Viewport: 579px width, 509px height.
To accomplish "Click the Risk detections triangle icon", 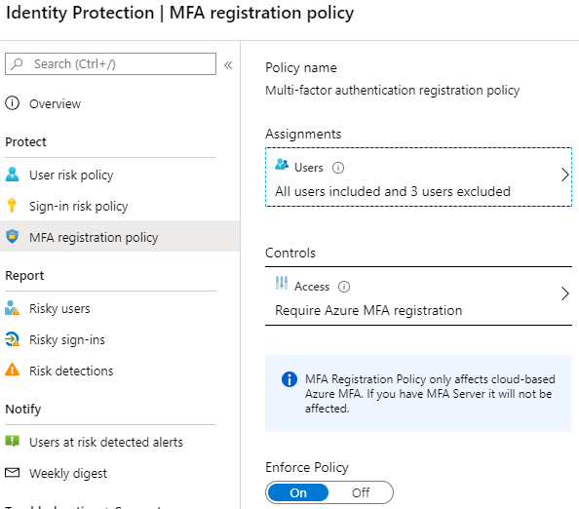I will [13, 370].
